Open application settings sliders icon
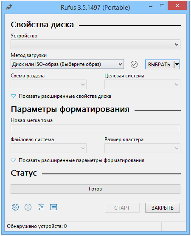This screenshot has height=236, width=191. tap(41, 207)
